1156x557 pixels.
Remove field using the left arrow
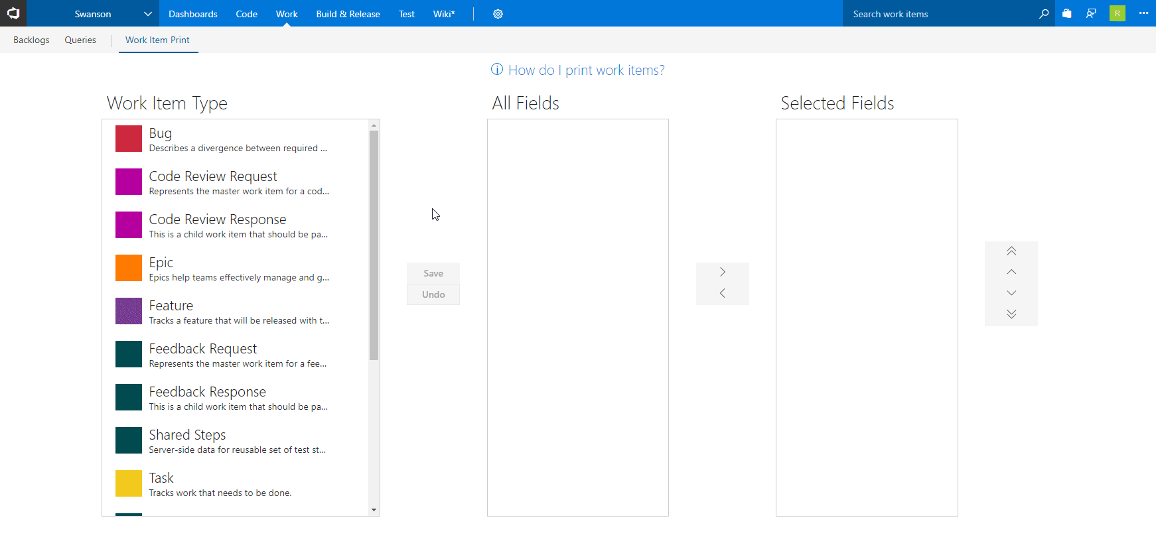point(723,294)
